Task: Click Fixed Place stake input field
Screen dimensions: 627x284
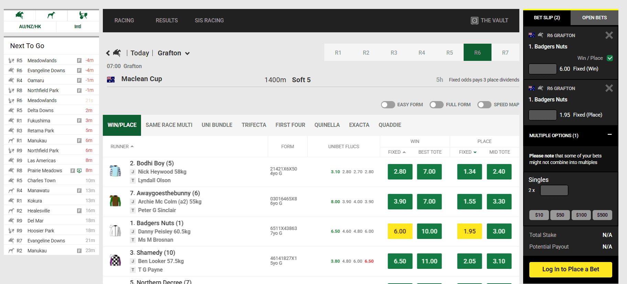Action: [x=542, y=115]
